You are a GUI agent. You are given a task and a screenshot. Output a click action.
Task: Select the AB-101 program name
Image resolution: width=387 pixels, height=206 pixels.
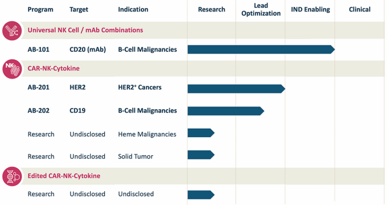point(38,49)
